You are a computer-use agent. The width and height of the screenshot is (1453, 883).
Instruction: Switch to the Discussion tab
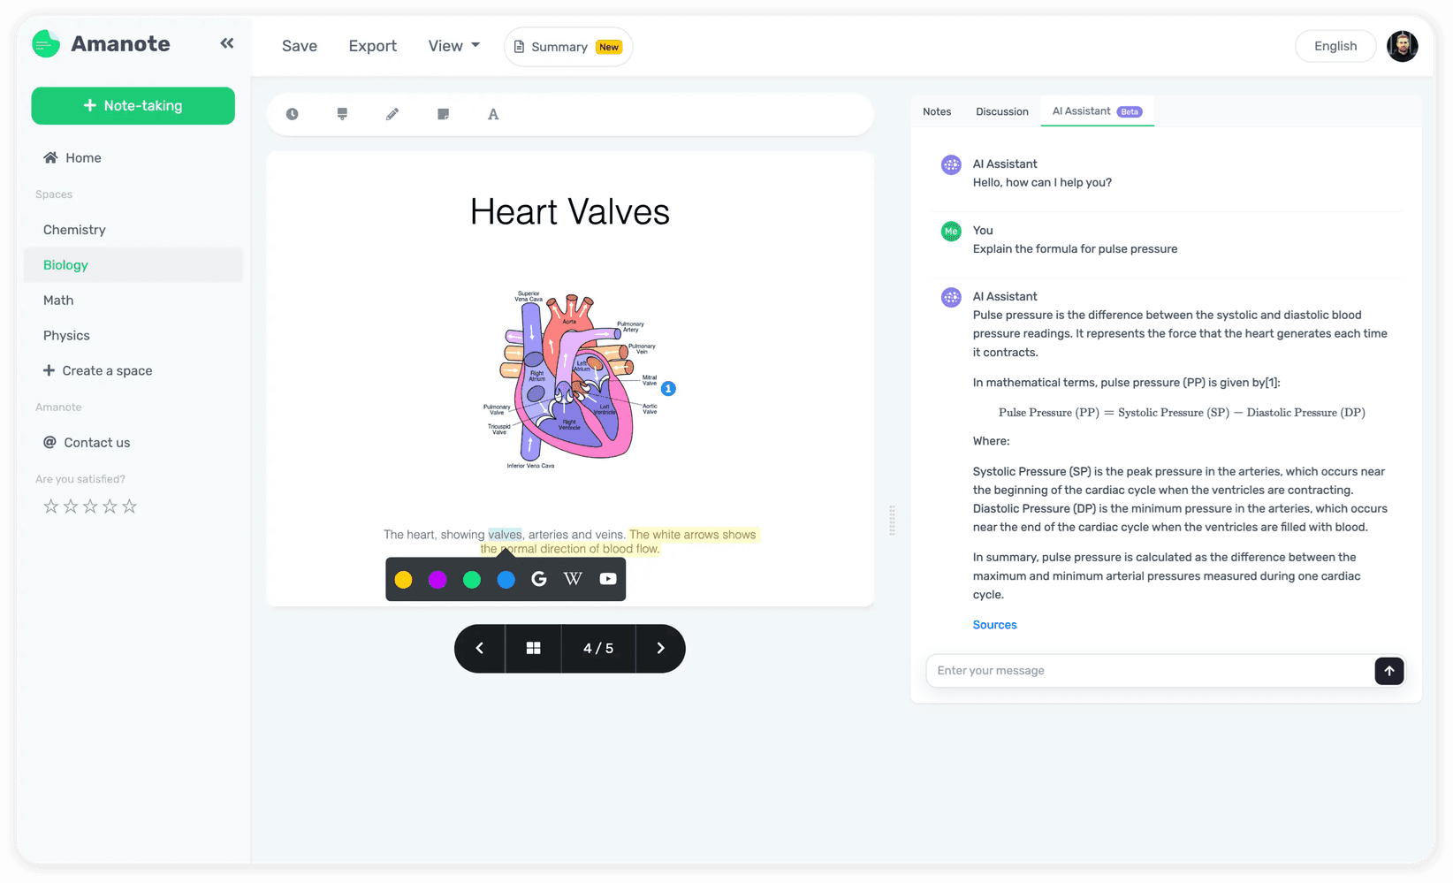[1001, 111]
